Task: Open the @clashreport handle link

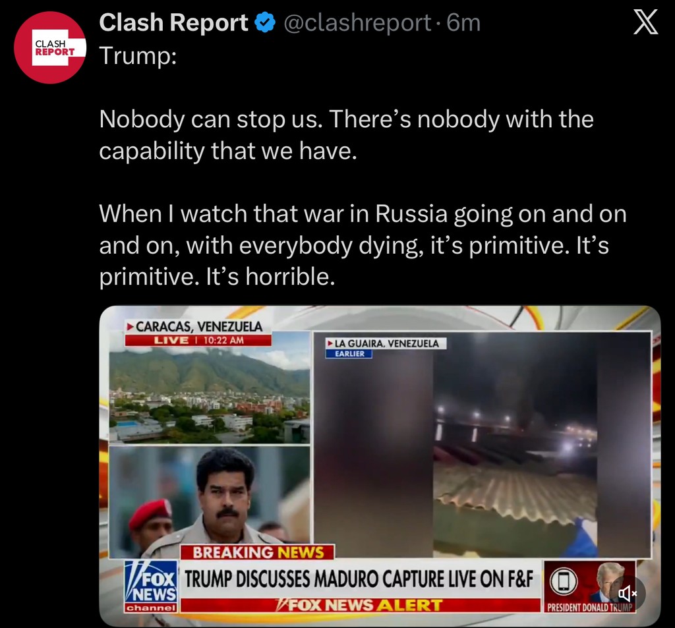Action: pyautogui.click(x=357, y=22)
